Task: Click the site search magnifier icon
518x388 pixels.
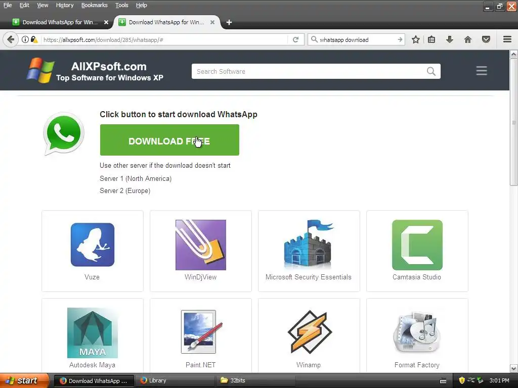Action: pyautogui.click(x=431, y=71)
